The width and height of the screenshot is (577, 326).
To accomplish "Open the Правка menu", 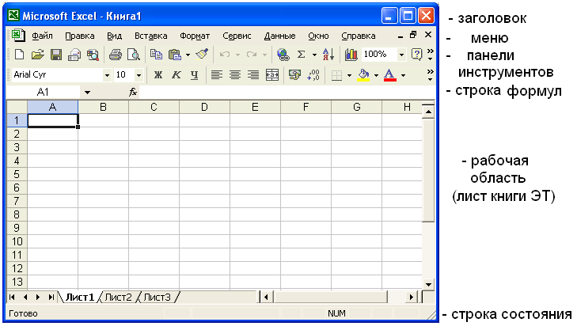I will [79, 36].
